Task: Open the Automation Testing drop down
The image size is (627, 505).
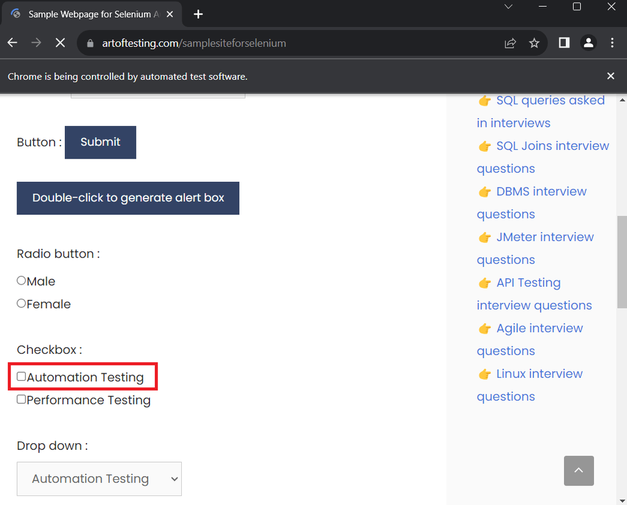Action: 99,479
